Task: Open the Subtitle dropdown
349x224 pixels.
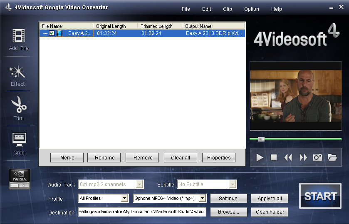Action: click(x=233, y=184)
